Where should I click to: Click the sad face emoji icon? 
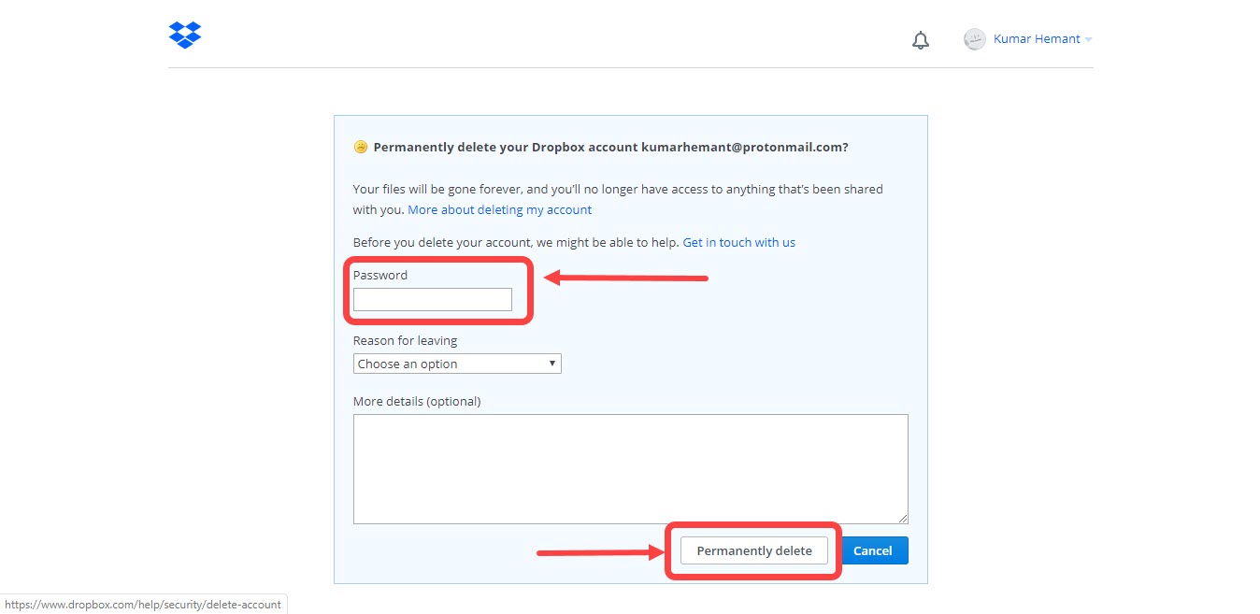click(x=361, y=146)
